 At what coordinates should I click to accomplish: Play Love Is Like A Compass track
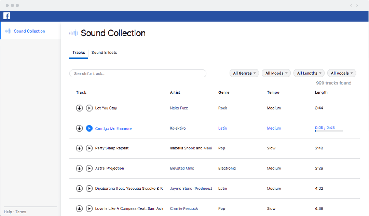coord(89,208)
